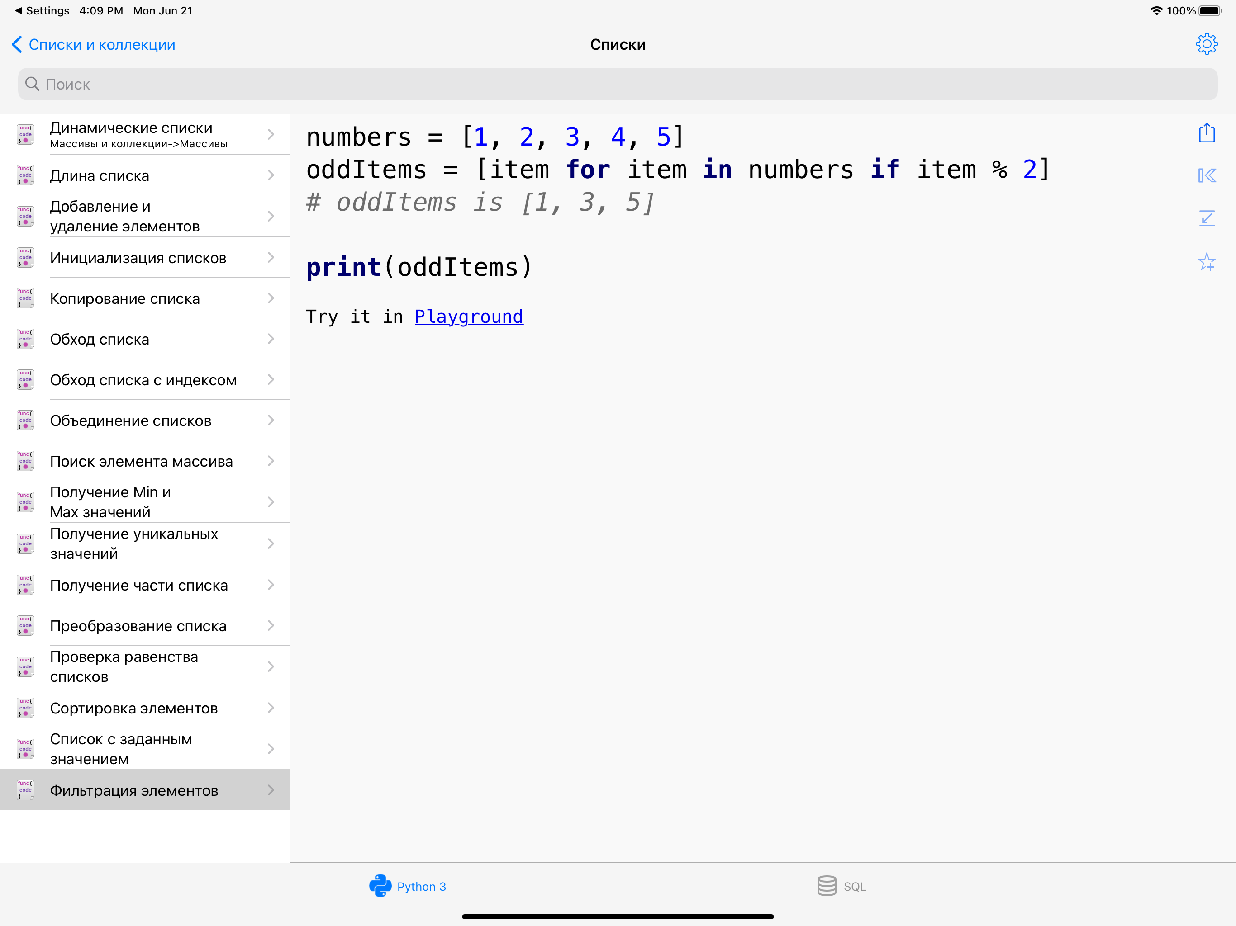
Task: Add snippet to favorites with star icon
Action: pyautogui.click(x=1207, y=261)
